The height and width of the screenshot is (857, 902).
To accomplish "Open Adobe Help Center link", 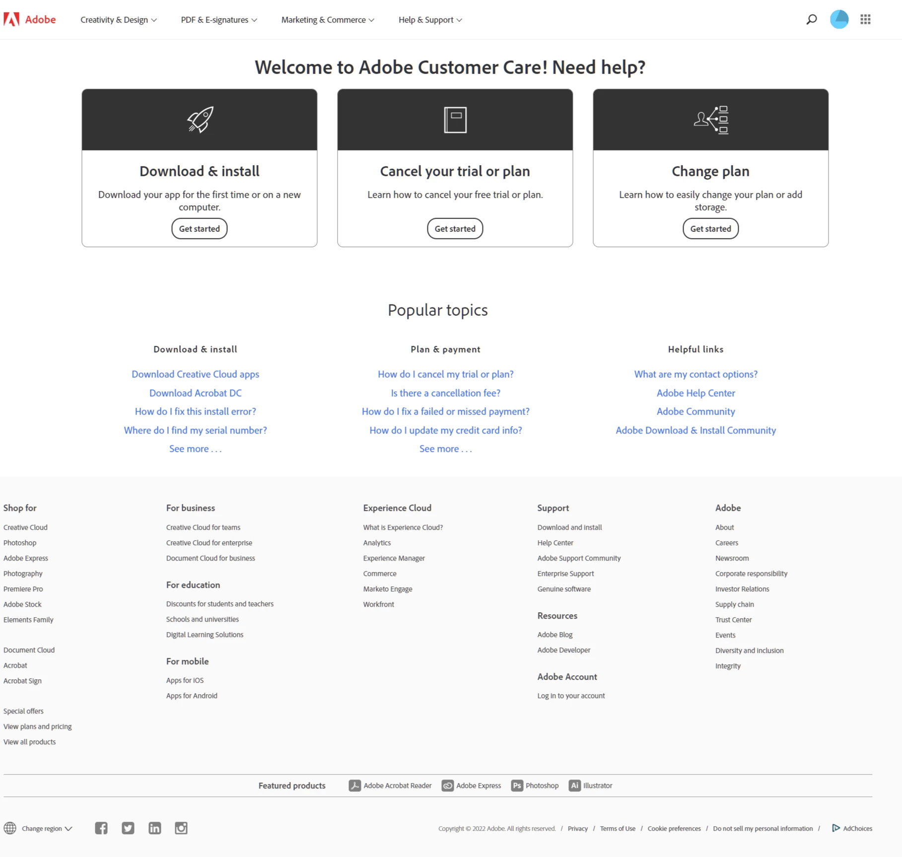I will pos(696,393).
